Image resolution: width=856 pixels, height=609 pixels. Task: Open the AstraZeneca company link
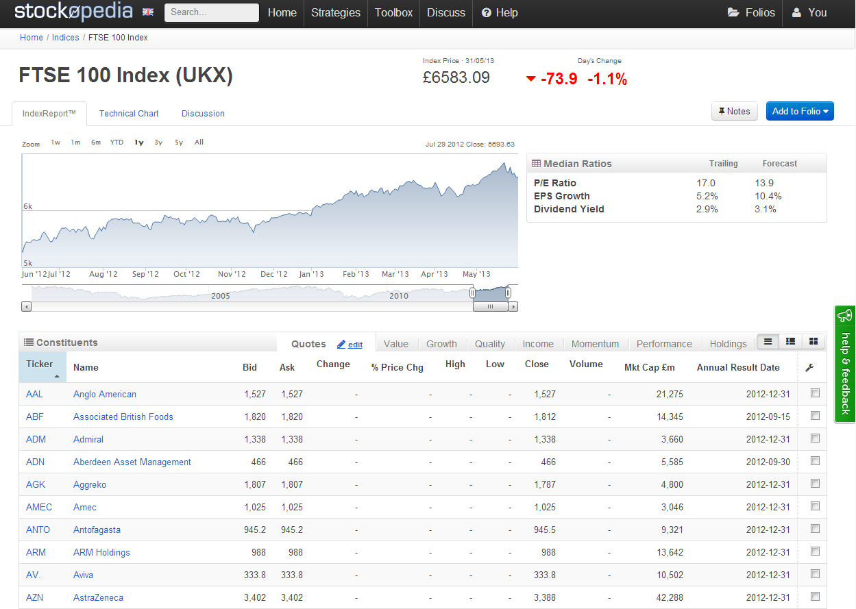click(99, 597)
